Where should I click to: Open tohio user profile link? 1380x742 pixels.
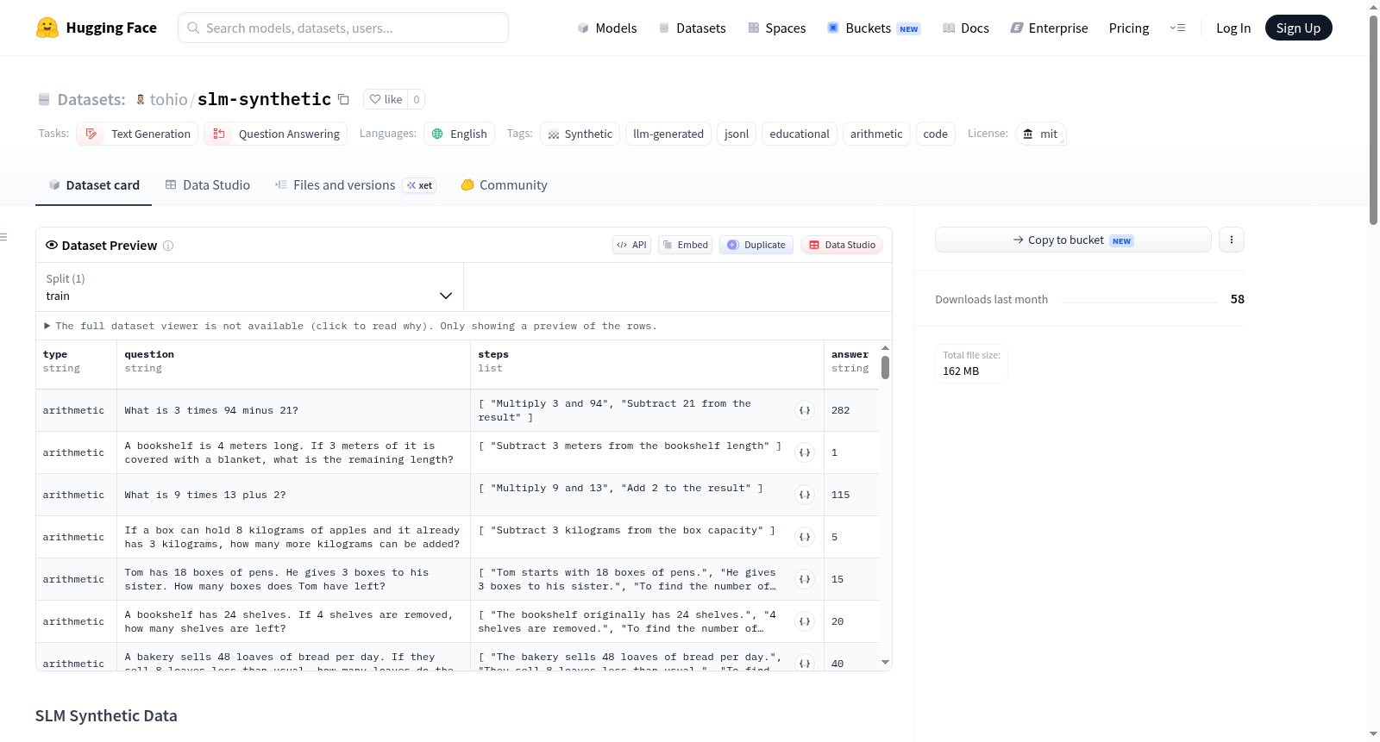(168, 99)
